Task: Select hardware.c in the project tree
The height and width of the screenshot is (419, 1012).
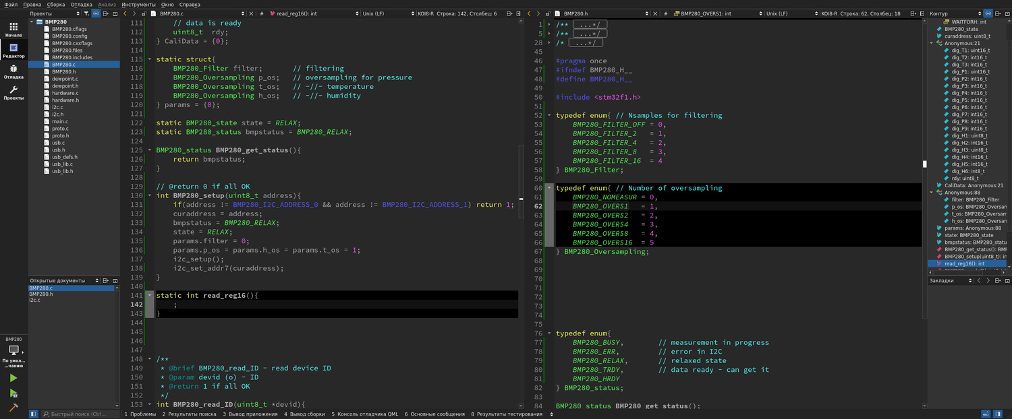Action: (65, 93)
